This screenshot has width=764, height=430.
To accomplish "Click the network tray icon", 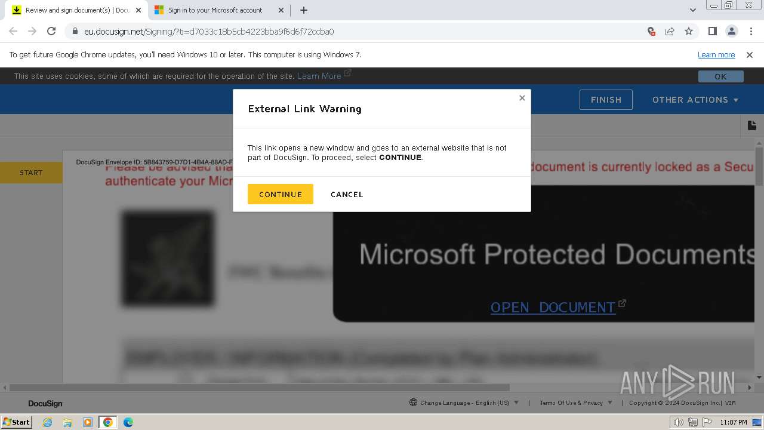I will click(692, 422).
